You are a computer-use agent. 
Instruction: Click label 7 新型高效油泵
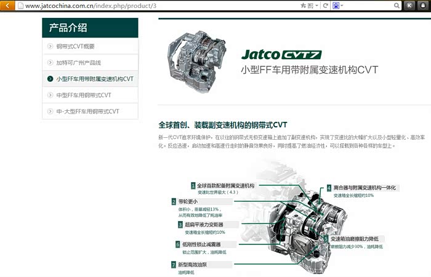point(192,265)
